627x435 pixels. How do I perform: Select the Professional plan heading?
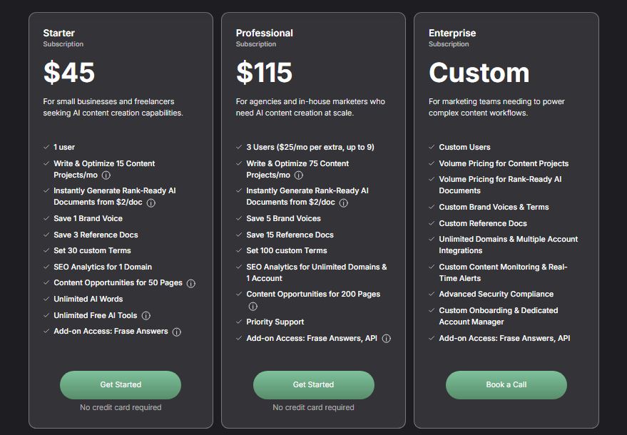265,34
